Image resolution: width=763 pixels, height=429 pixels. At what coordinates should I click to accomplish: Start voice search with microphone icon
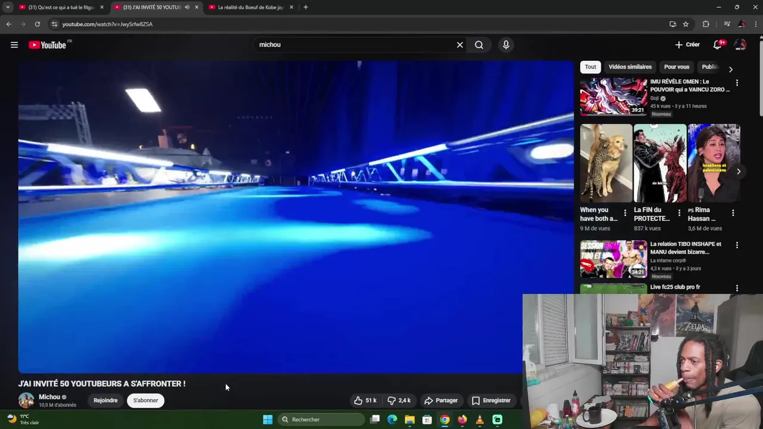(x=505, y=45)
